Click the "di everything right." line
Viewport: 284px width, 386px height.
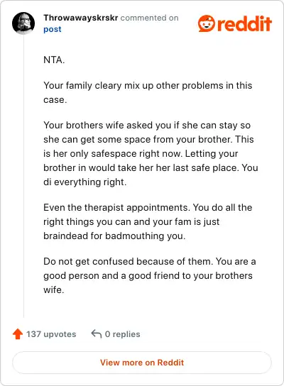[x=85, y=182]
